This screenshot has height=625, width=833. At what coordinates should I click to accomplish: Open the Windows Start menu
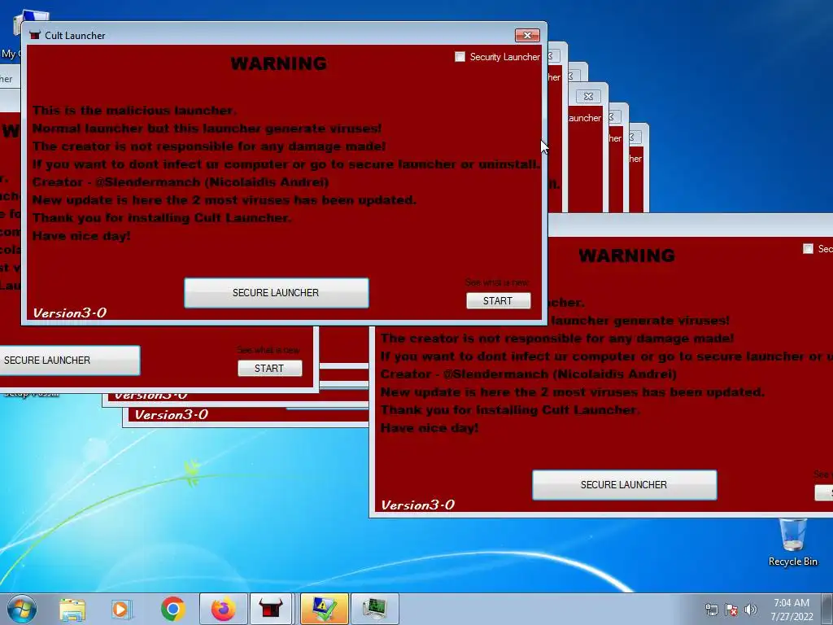pyautogui.click(x=22, y=609)
